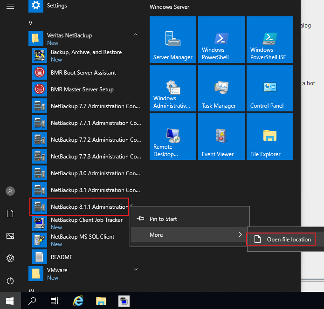This screenshot has height=309, width=324.
Task: Open NetBackup Client Job Tracker icon
Action: pyautogui.click(x=40, y=223)
